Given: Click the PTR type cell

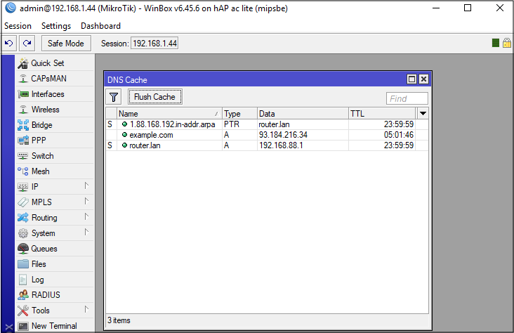Looking at the screenshot, I should [232, 124].
